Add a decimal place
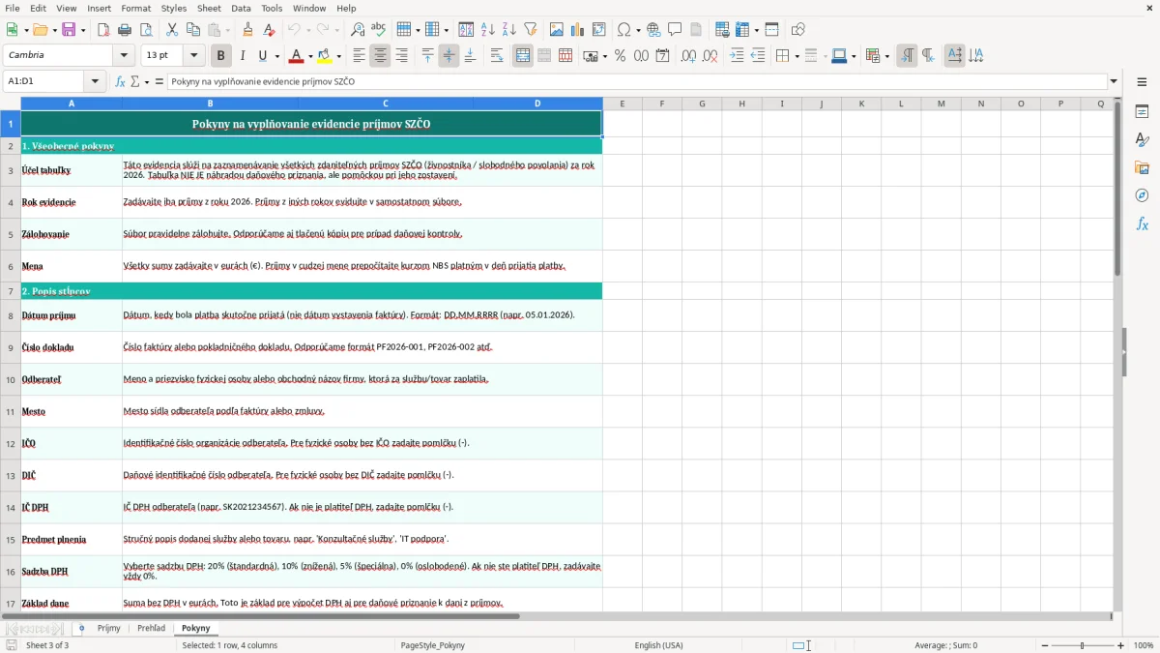Viewport: 1160px width, 653px height. pyautogui.click(x=688, y=56)
